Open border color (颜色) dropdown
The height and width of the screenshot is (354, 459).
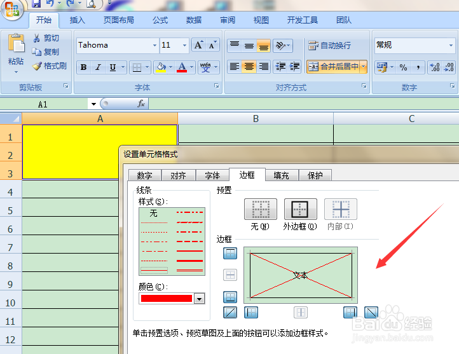[200, 299]
